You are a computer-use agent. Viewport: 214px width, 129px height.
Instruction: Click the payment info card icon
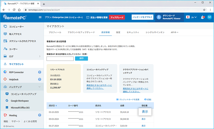(x=88, y=17)
